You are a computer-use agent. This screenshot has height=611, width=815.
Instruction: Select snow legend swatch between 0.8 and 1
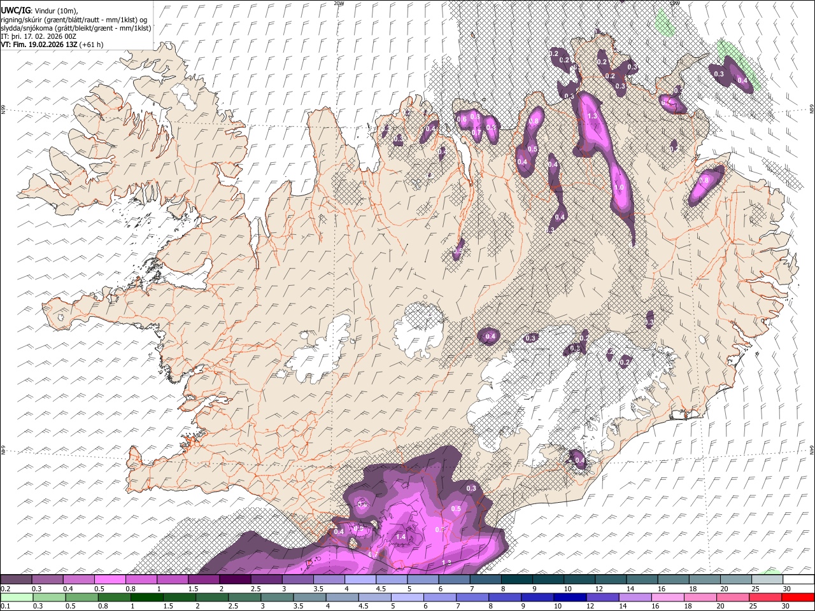click(x=141, y=580)
